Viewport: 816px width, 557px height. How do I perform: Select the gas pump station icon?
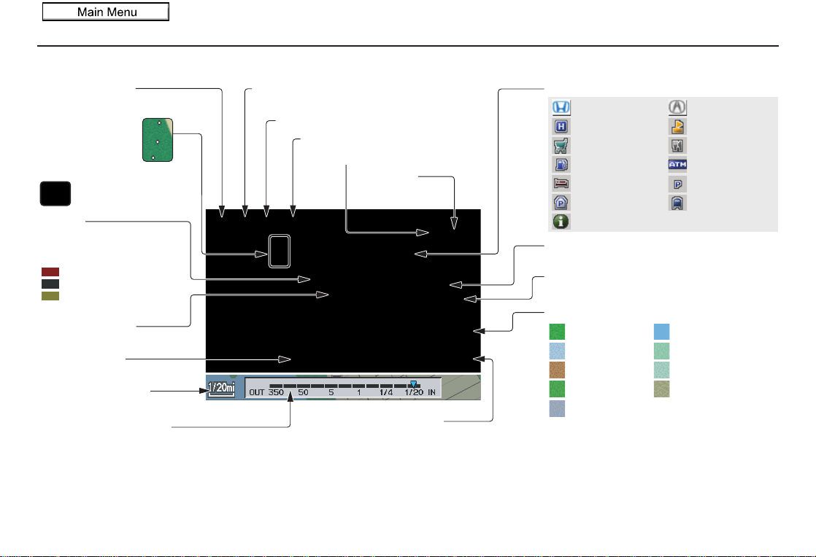click(x=561, y=165)
